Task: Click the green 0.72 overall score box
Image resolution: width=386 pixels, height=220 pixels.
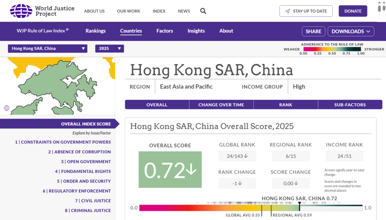Action: click(170, 169)
